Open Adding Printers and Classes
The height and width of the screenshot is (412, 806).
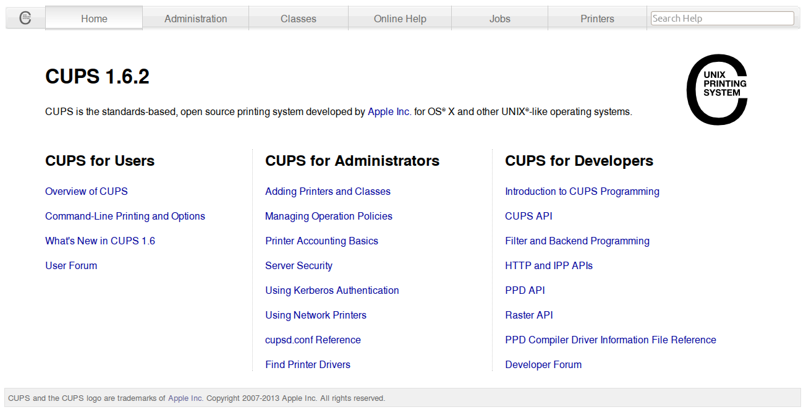pos(328,191)
